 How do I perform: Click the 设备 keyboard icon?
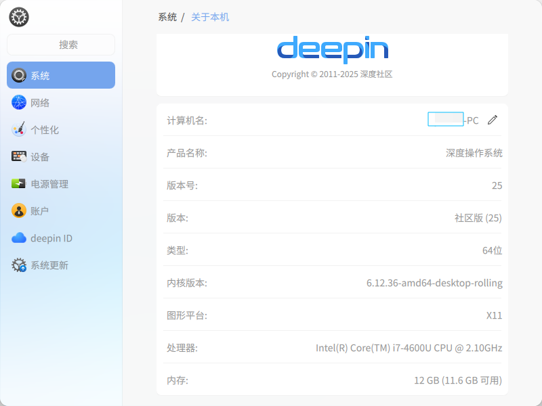coord(19,156)
